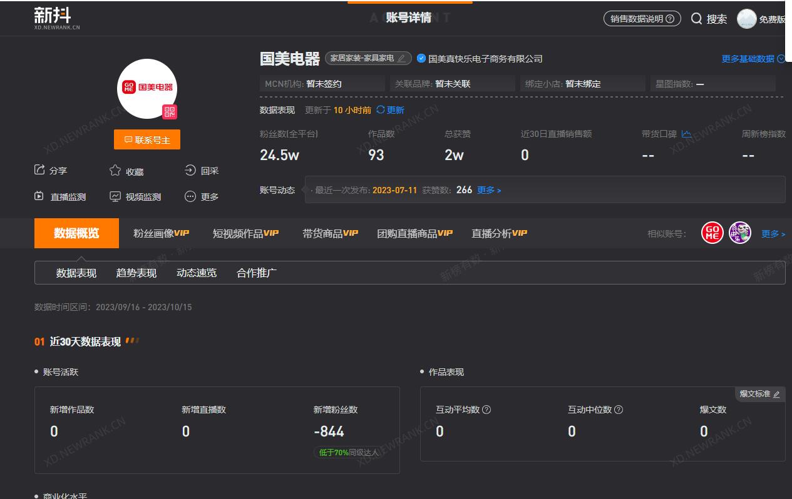Open first similar account red avatar

712,233
